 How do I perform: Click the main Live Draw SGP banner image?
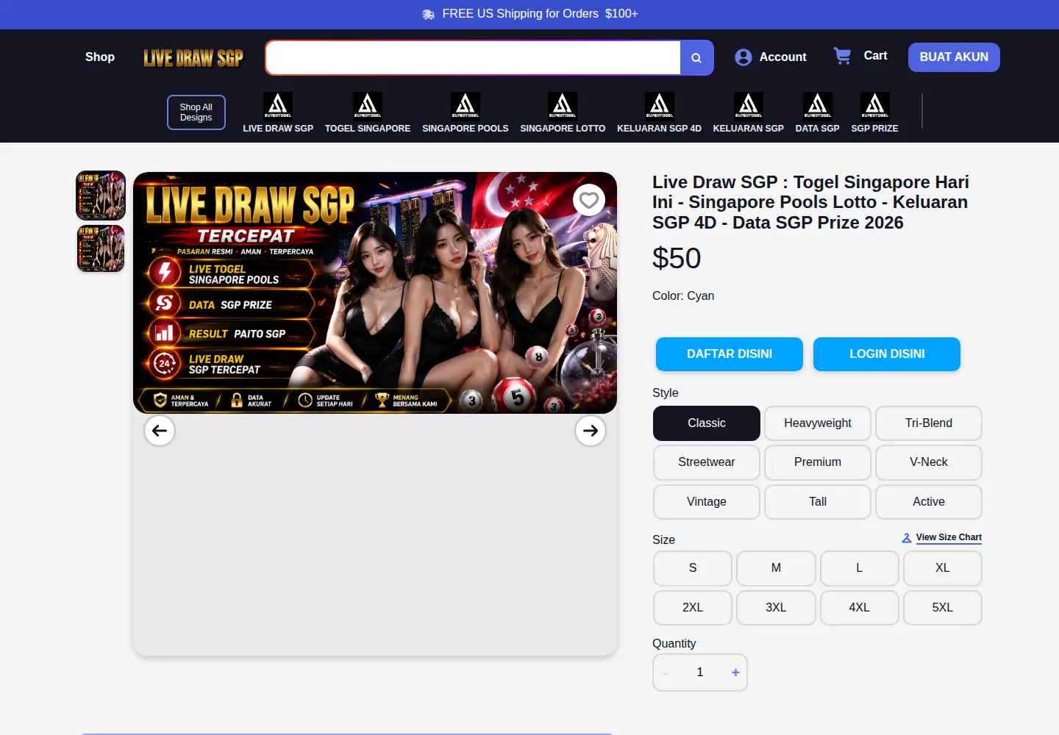(x=375, y=293)
